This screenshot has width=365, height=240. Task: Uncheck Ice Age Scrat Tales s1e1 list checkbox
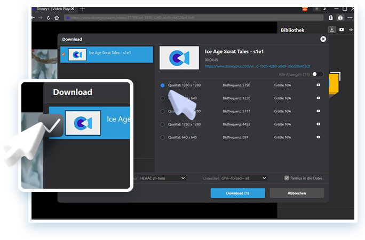(x=64, y=54)
